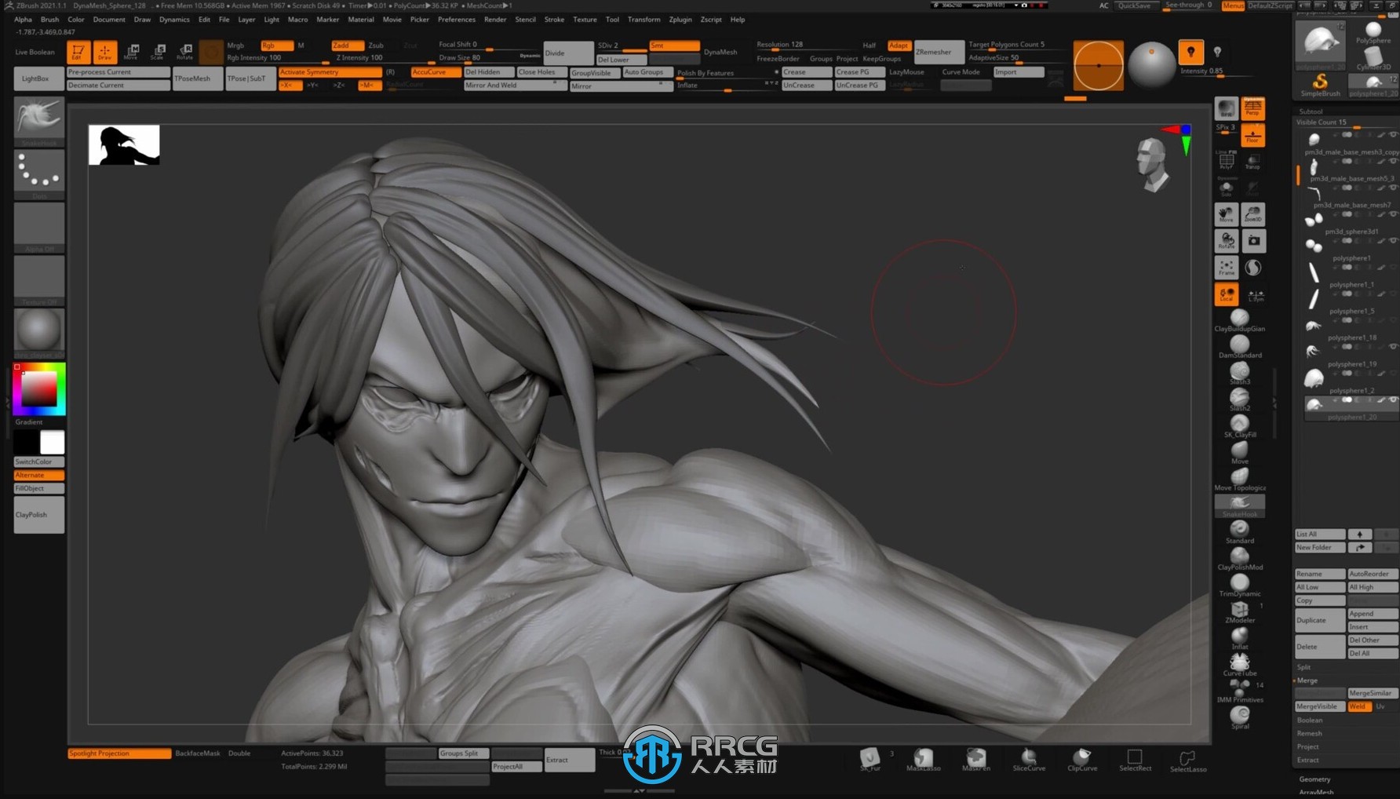The width and height of the screenshot is (1400, 799).
Task: Collapse the Subtool palette header
Action: pos(1311,111)
